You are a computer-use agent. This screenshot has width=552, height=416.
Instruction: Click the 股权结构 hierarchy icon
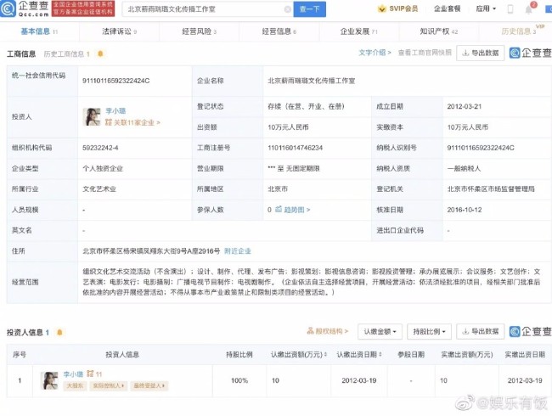310,331
